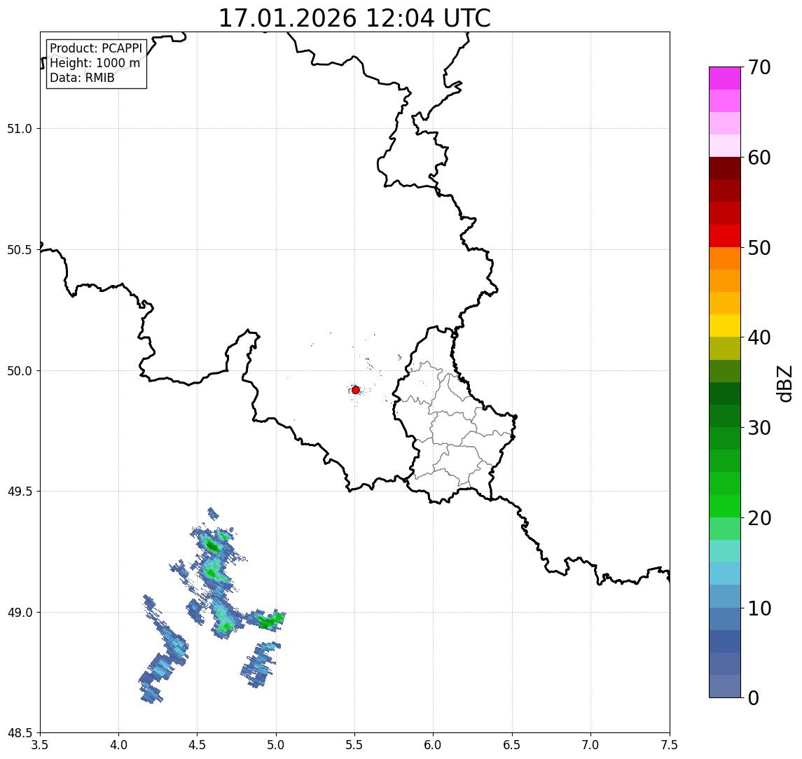Click colorbar tick value 10
This screenshot has height=759, width=802.
[759, 608]
